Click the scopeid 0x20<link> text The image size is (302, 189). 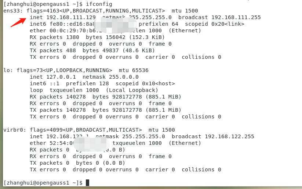[x=214, y=24]
